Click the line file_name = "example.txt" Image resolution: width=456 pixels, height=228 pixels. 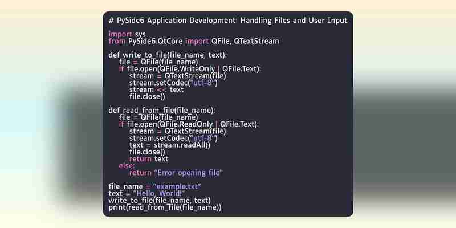coord(154,186)
